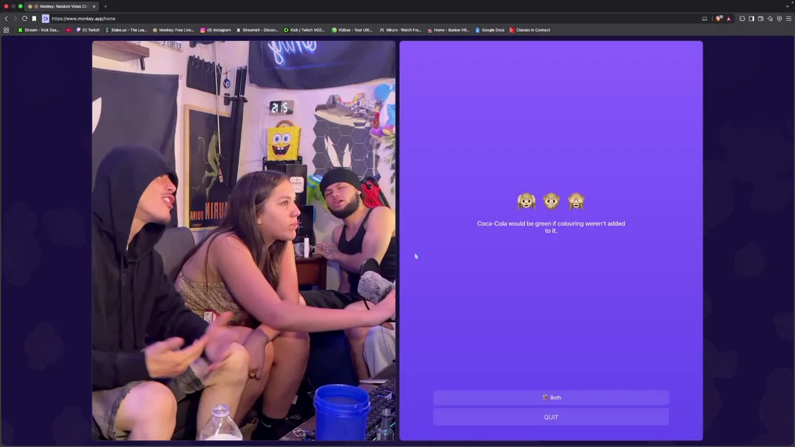Click the camera site-permission icon in address bar
Image resolution: width=795 pixels, height=447 pixels.
[45, 19]
